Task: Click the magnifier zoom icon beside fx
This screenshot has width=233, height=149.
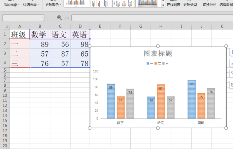Action: click(60, 18)
